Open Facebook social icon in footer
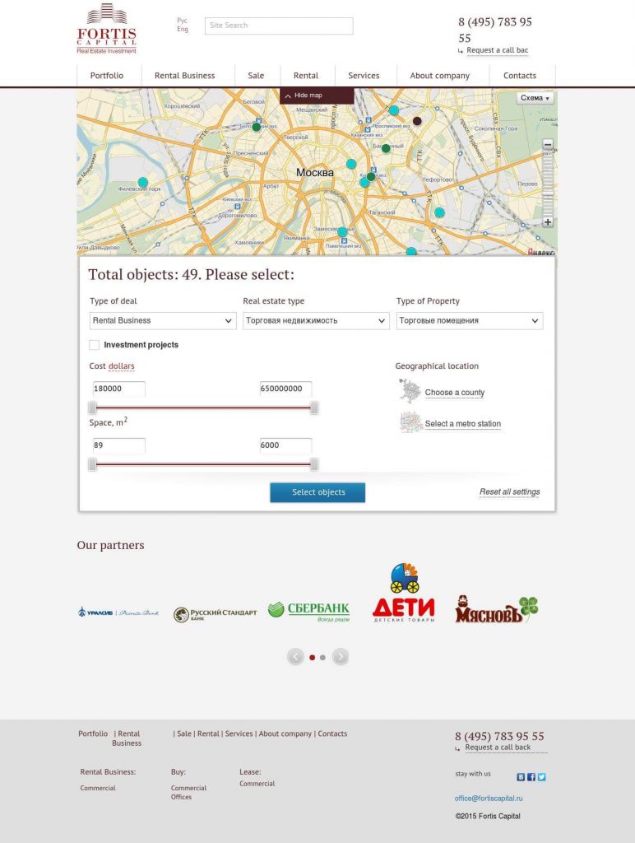 click(531, 777)
